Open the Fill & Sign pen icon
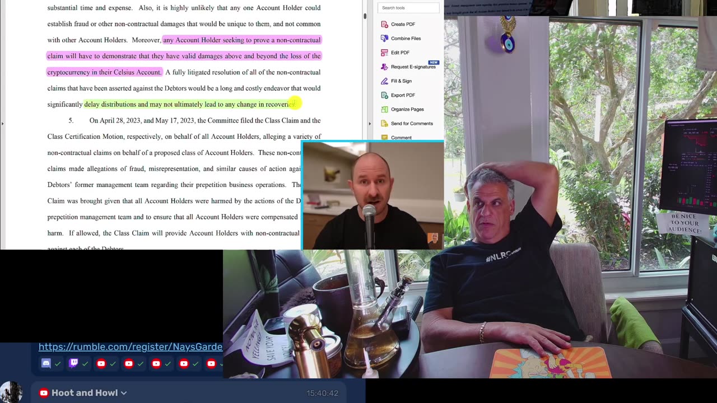This screenshot has width=717, height=403. [384, 81]
